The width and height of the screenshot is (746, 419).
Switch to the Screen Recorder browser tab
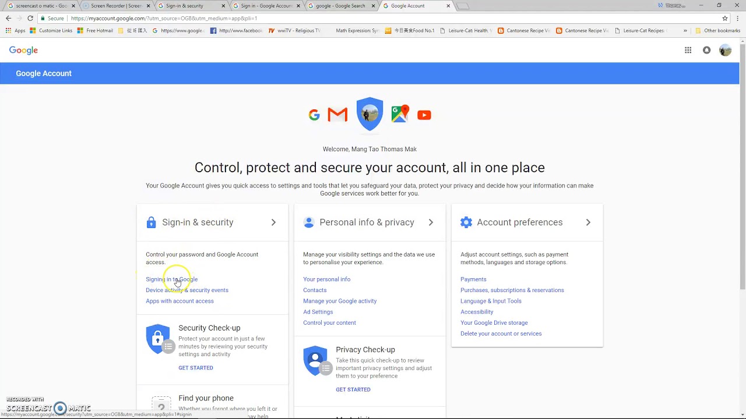117,6
